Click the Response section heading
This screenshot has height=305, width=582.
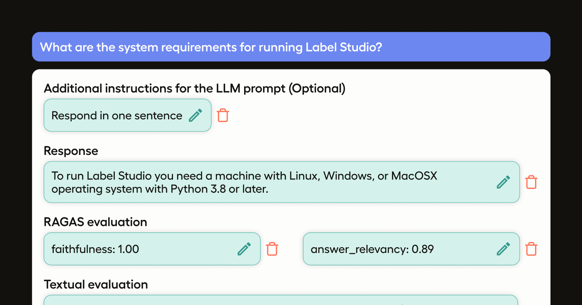coord(71,151)
